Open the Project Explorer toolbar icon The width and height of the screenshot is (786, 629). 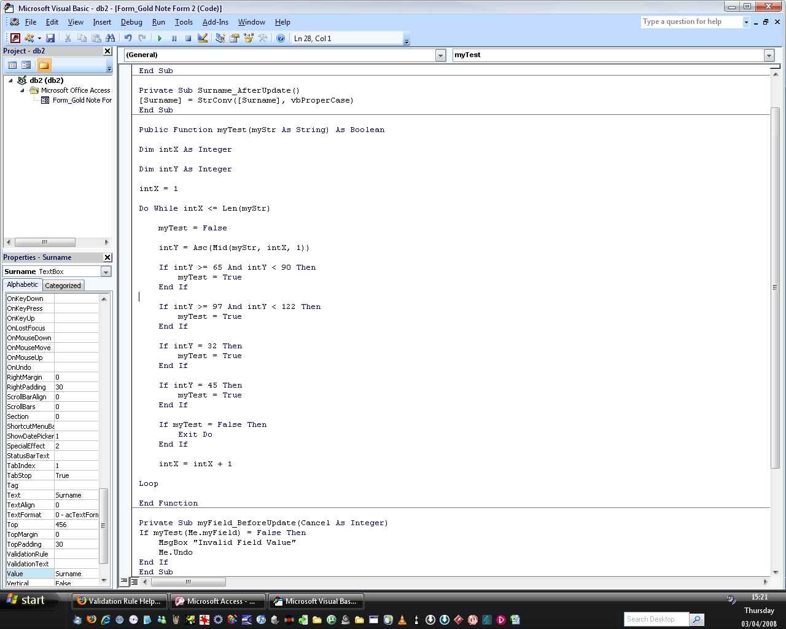pyautogui.click(x=220, y=38)
